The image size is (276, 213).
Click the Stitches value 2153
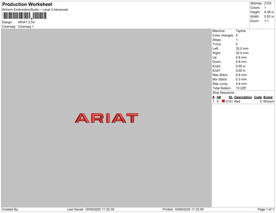click(x=268, y=3)
